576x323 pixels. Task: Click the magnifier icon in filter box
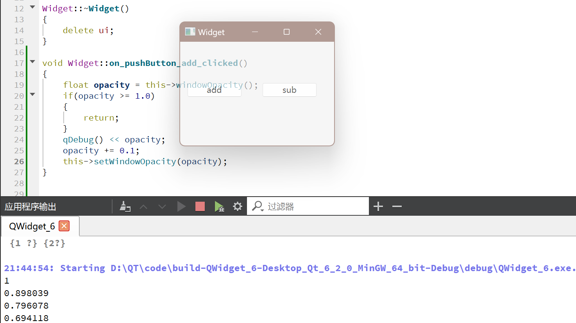[x=258, y=206]
